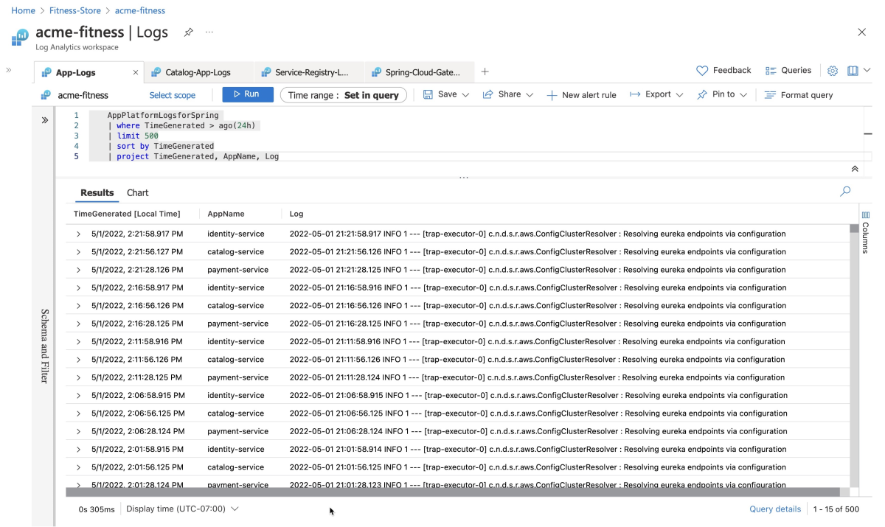Screen dimensions: 885x527
Task: Open the Export dropdown menu
Action: pyautogui.click(x=656, y=94)
